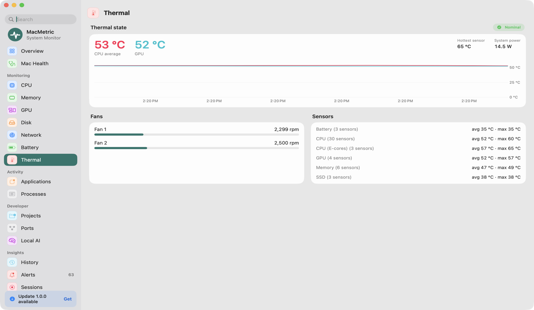
Task: Open the Local AI brain icon
Action: pos(12,241)
